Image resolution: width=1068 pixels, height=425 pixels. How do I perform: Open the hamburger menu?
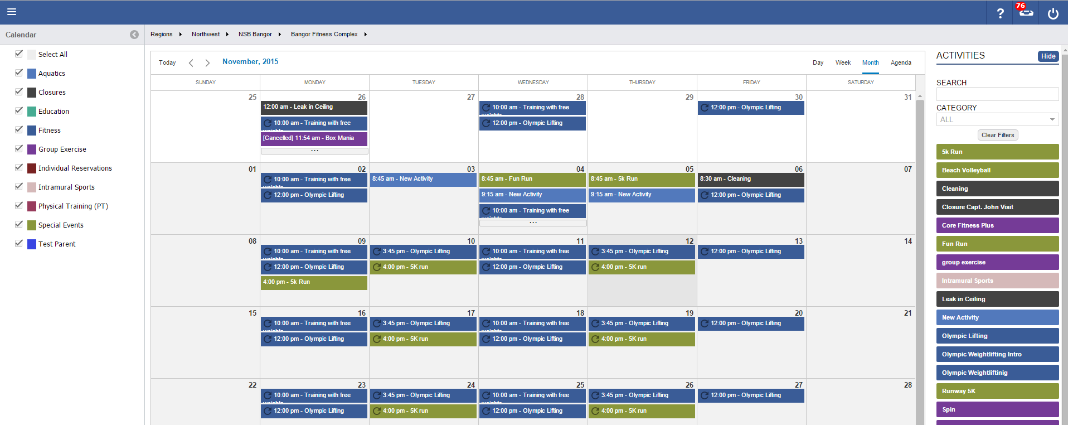click(12, 12)
